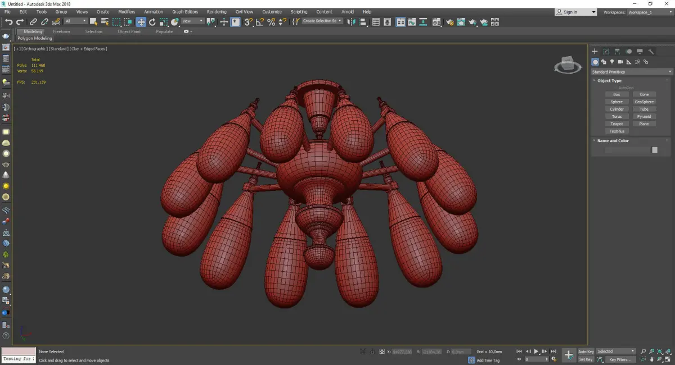This screenshot has width=675, height=365.
Task: Open Render Setup teapot icon
Action: click(x=450, y=22)
